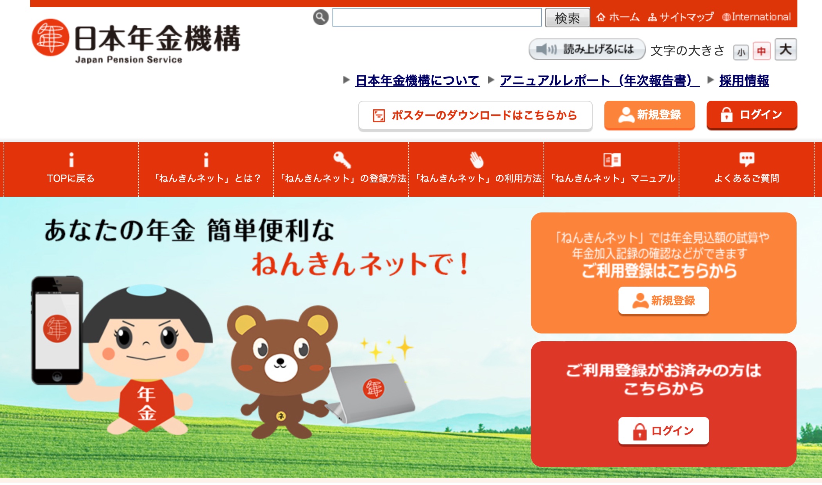Screen dimensions: 822x485
Task: Click white 新規登録 button in orange panel
Action: click(663, 301)
